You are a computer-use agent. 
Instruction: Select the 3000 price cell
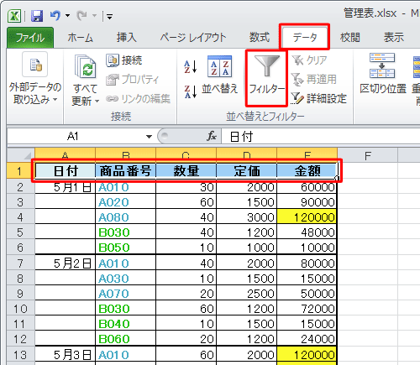coord(246,216)
